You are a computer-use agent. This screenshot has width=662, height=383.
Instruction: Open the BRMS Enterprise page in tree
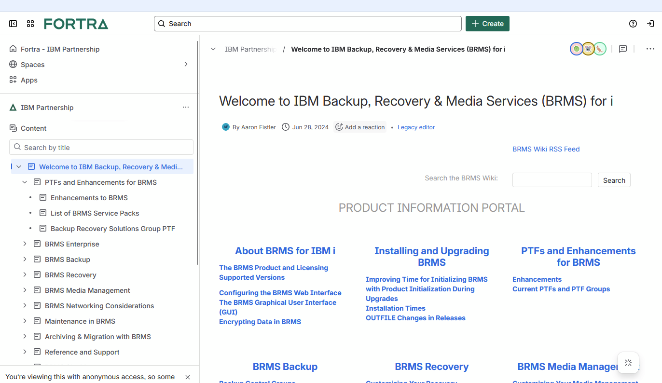tap(72, 244)
